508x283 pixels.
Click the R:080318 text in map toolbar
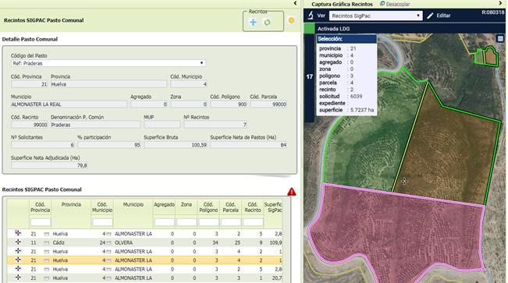pyautogui.click(x=492, y=12)
